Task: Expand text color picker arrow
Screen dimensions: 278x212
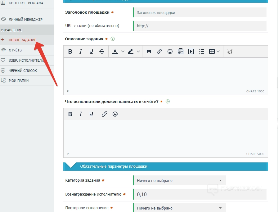Action: (x=123, y=52)
